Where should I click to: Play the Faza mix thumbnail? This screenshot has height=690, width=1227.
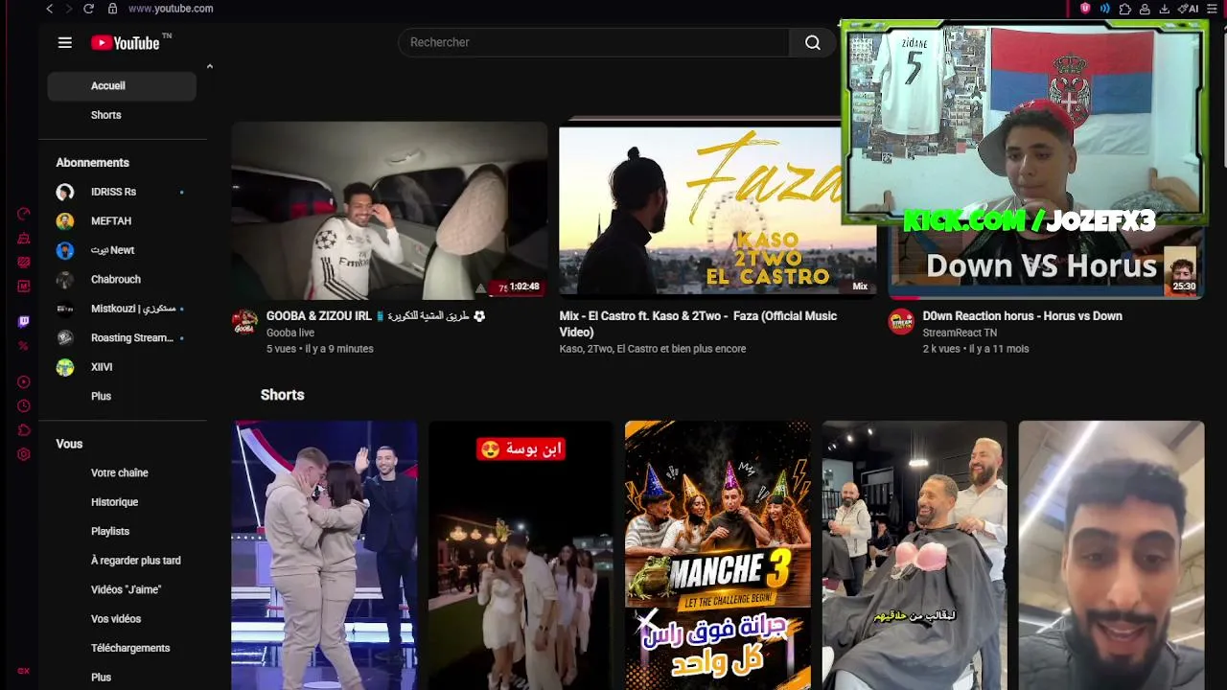[718, 210]
